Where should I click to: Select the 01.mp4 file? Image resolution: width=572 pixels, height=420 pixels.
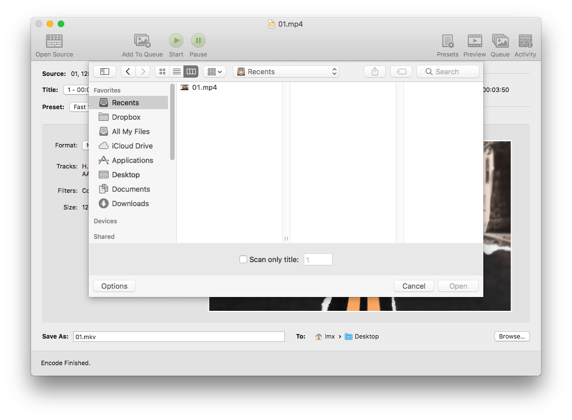click(x=204, y=88)
